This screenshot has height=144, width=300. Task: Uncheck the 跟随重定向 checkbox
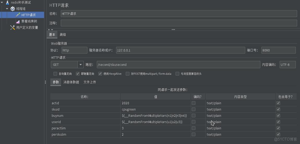[x=78, y=74]
